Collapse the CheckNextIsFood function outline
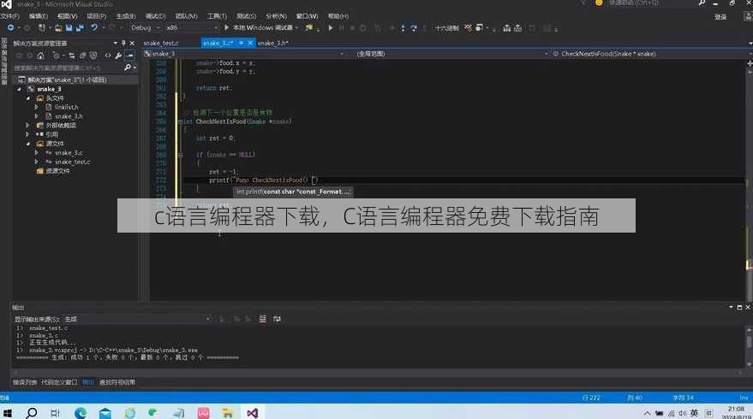The width and height of the screenshot is (753, 419). [181, 121]
